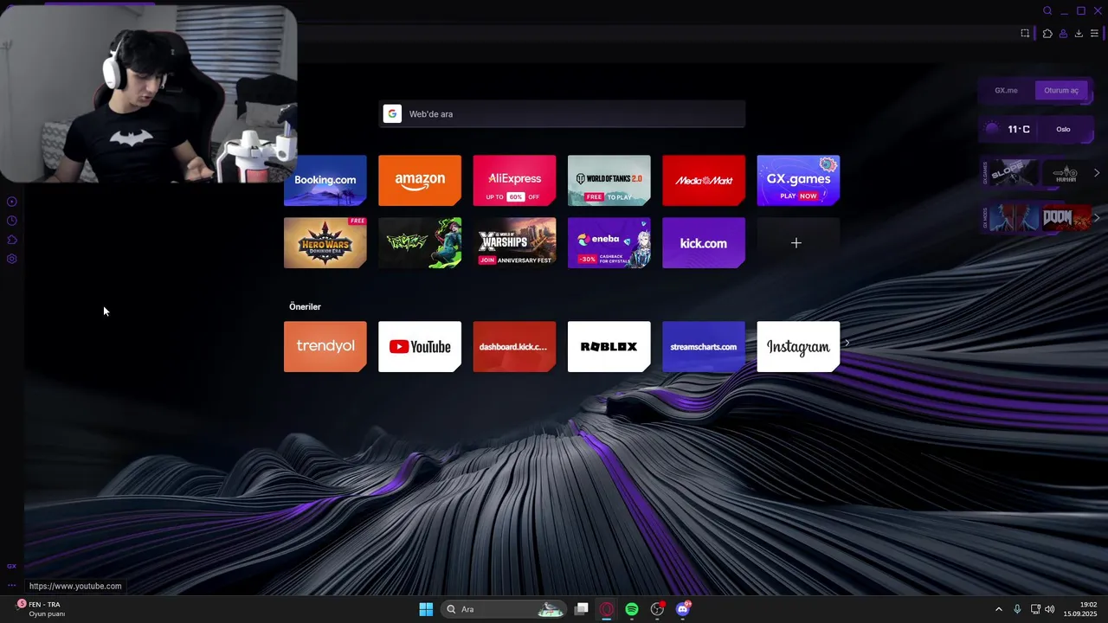Open the FEN - TRA score widget
This screenshot has width=1108, height=623.
tap(41, 609)
